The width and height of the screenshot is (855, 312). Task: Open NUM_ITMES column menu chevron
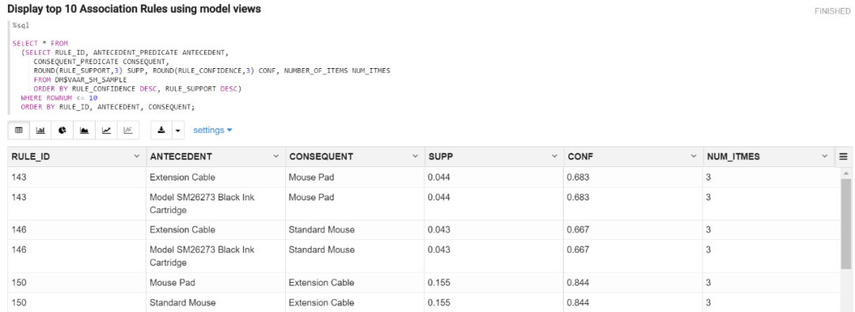[824, 157]
